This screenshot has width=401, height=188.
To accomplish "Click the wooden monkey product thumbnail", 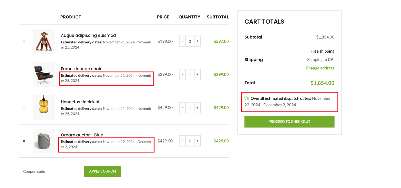I will pyautogui.click(x=43, y=41).
